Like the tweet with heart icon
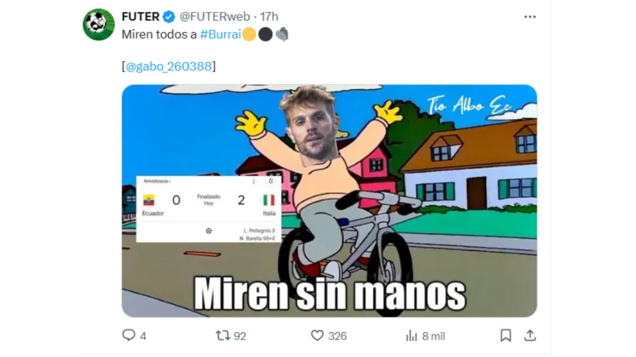This screenshot has width=636, height=357. click(x=317, y=335)
